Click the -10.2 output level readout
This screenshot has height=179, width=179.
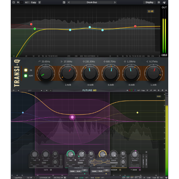(164, 55)
